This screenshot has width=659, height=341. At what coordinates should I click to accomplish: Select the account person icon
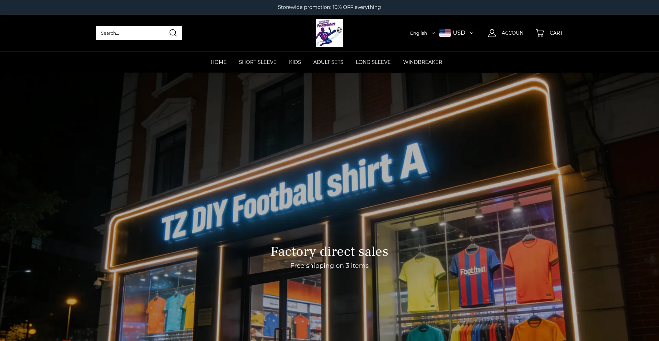click(x=492, y=33)
